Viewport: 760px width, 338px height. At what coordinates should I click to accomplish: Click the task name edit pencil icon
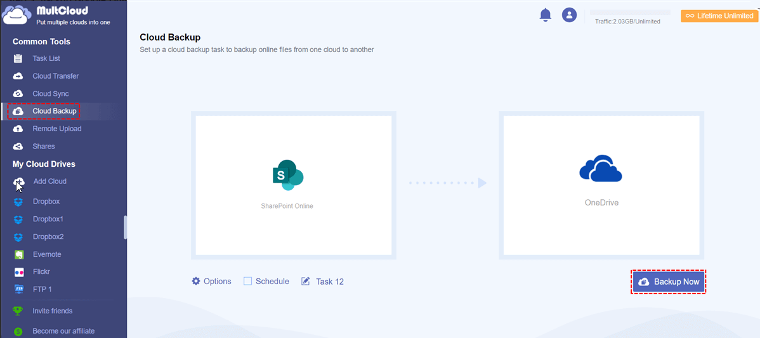(x=305, y=281)
